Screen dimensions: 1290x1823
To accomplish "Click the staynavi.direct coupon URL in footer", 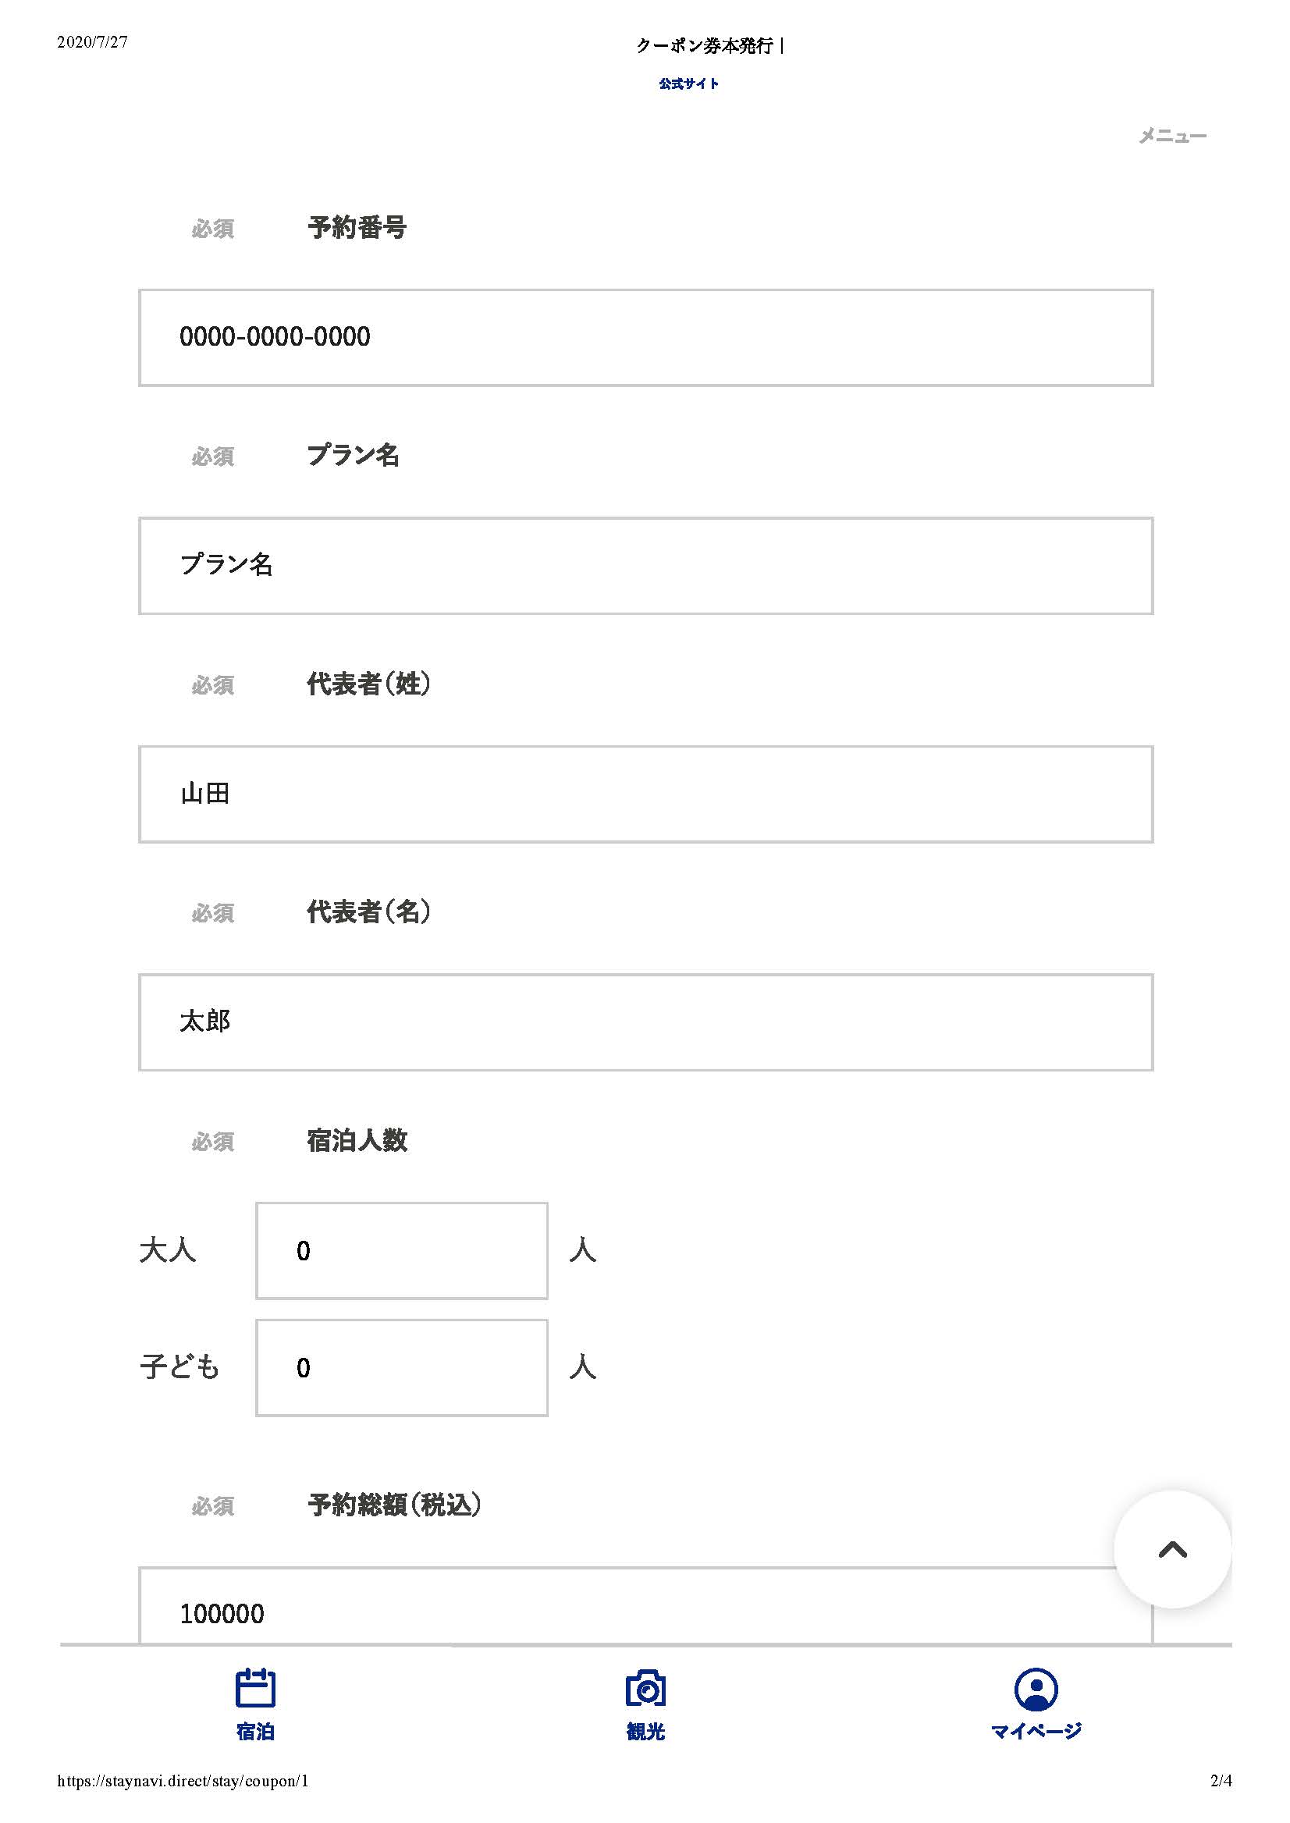I will coord(182,1781).
